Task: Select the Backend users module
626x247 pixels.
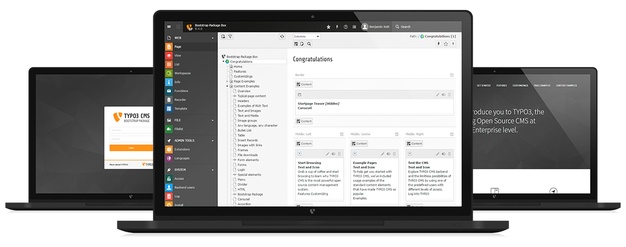Action: pos(184,187)
